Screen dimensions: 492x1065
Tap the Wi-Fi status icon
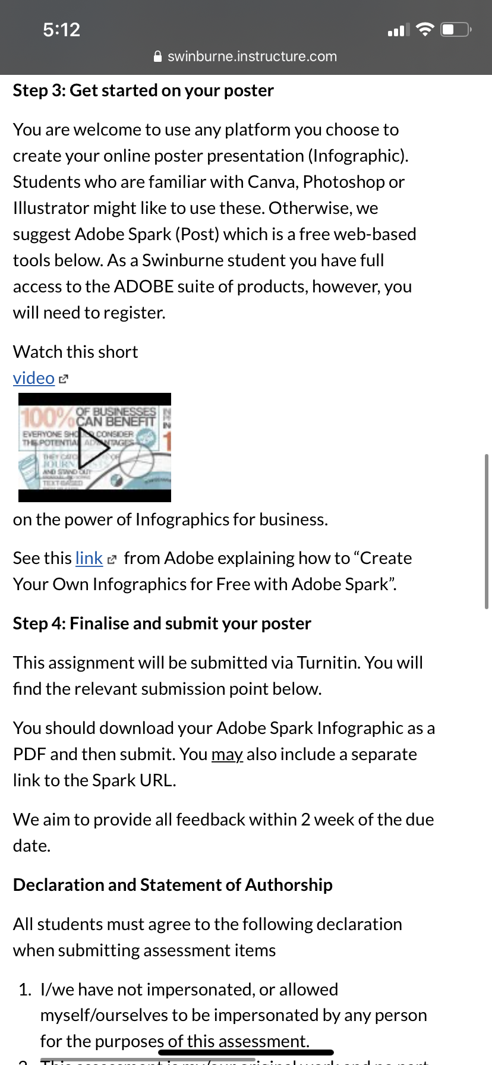(x=425, y=29)
